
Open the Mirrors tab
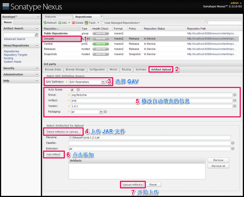(x=113, y=69)
